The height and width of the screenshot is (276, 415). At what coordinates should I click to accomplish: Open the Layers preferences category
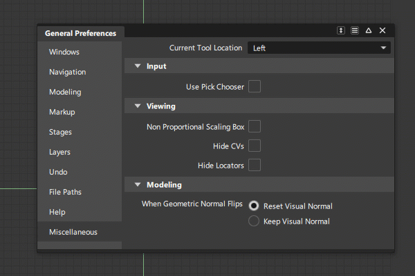pos(59,152)
